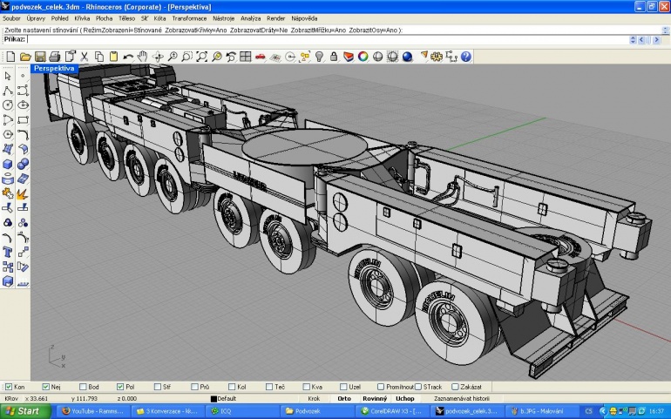Toggle the four-viewport layout icon
This screenshot has height=419, width=671.
pyautogui.click(x=245, y=57)
